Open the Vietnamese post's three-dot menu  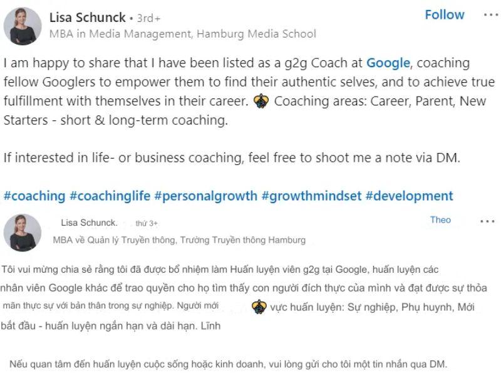pyautogui.click(x=487, y=221)
